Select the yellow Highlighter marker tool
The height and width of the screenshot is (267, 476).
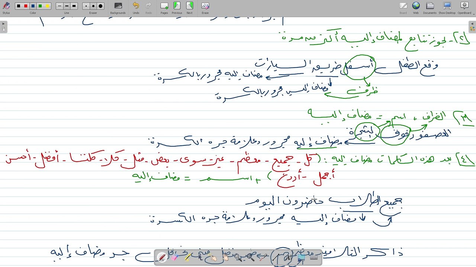(187, 257)
